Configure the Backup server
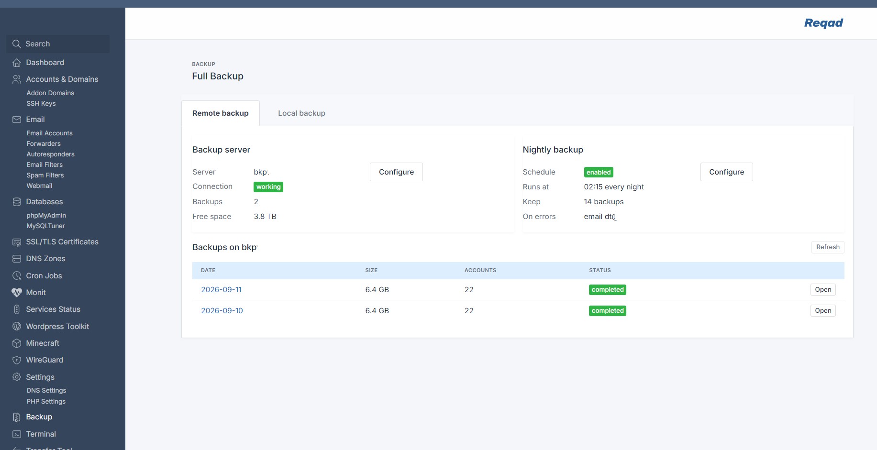This screenshot has height=450, width=877. (396, 172)
